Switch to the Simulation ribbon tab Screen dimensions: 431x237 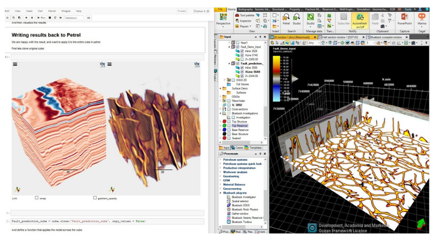(363, 9)
